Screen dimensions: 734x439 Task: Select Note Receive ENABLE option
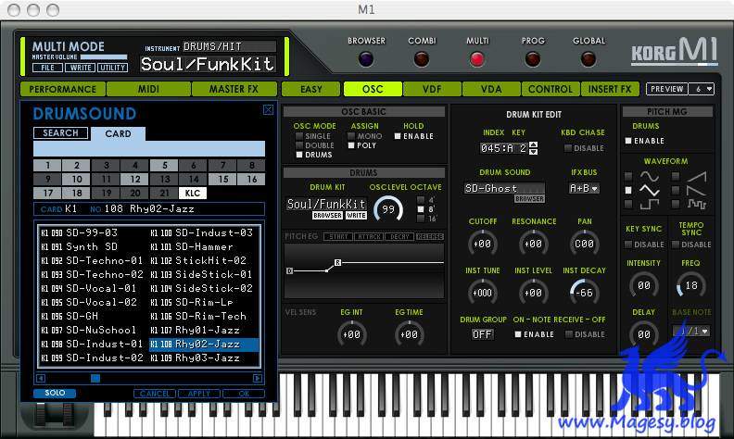pos(518,334)
